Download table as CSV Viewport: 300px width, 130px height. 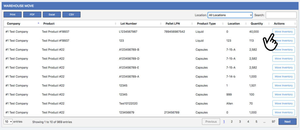tap(71, 15)
